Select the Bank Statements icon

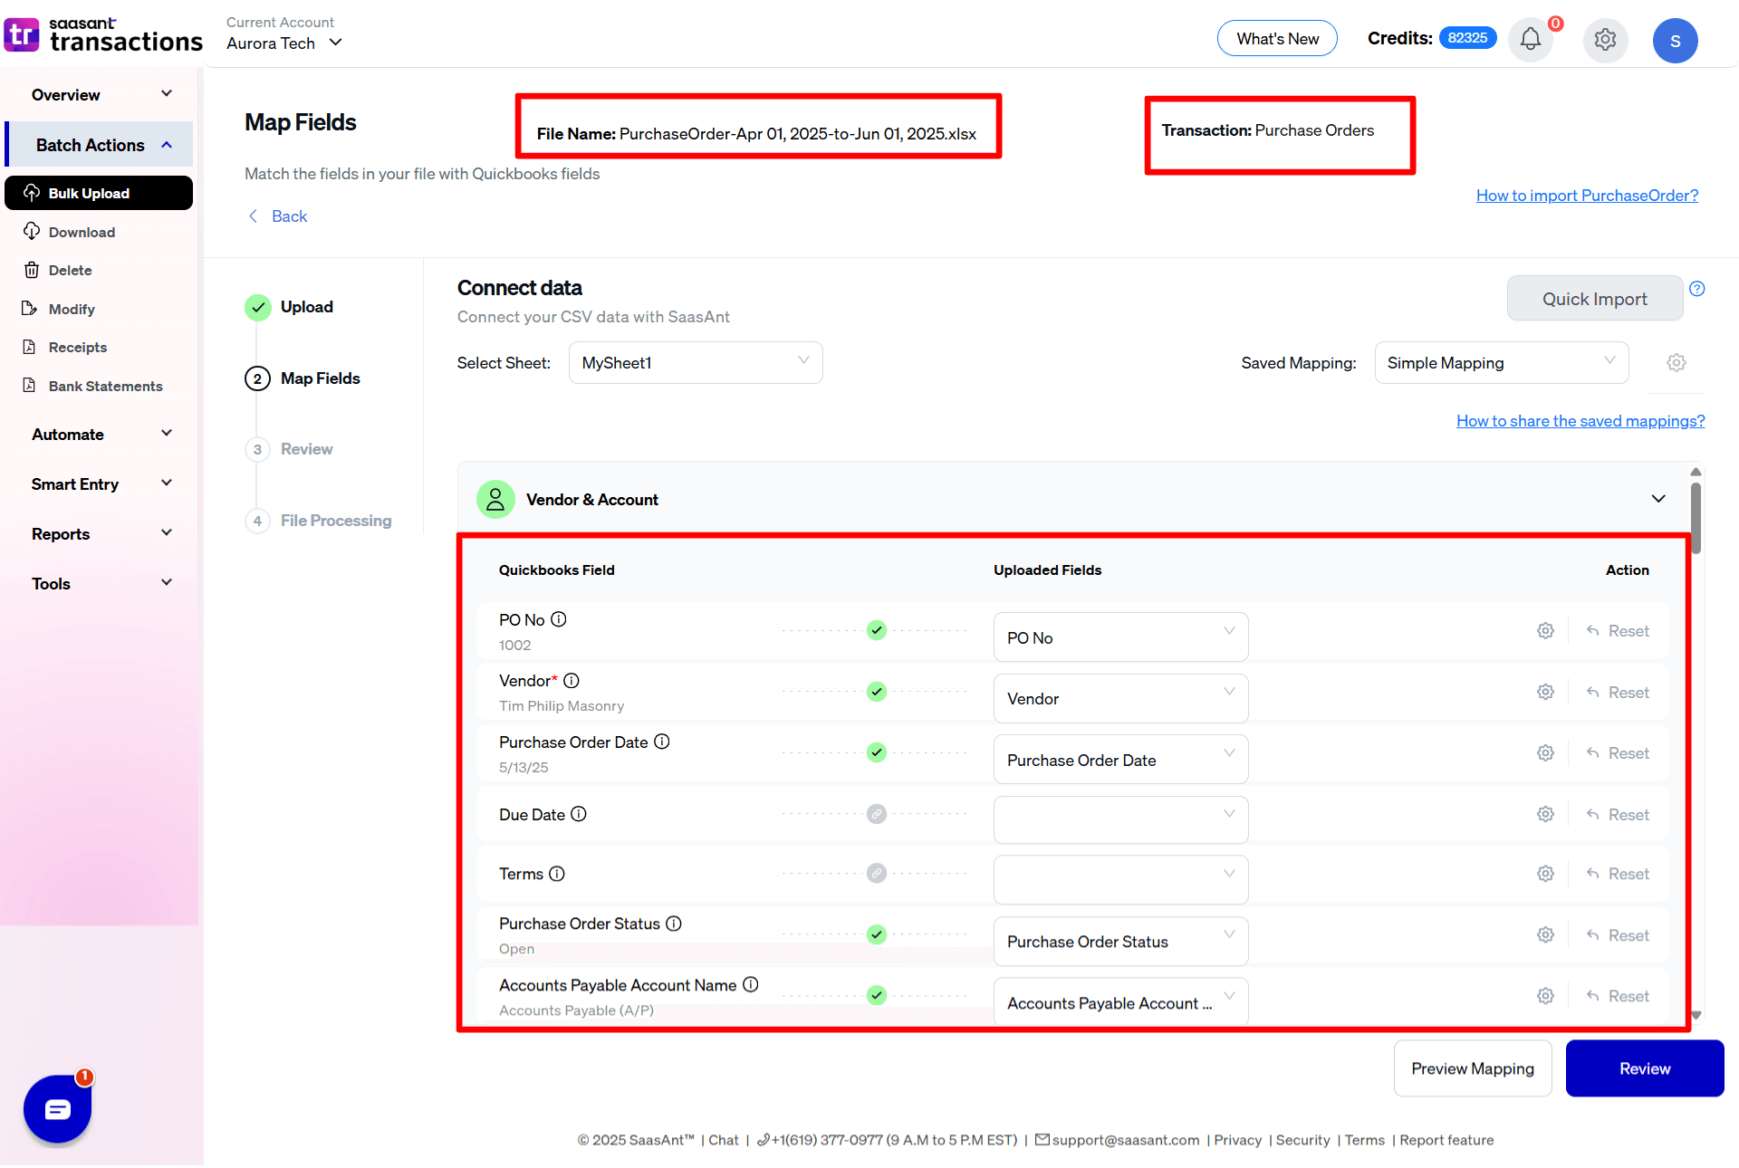[31, 386]
